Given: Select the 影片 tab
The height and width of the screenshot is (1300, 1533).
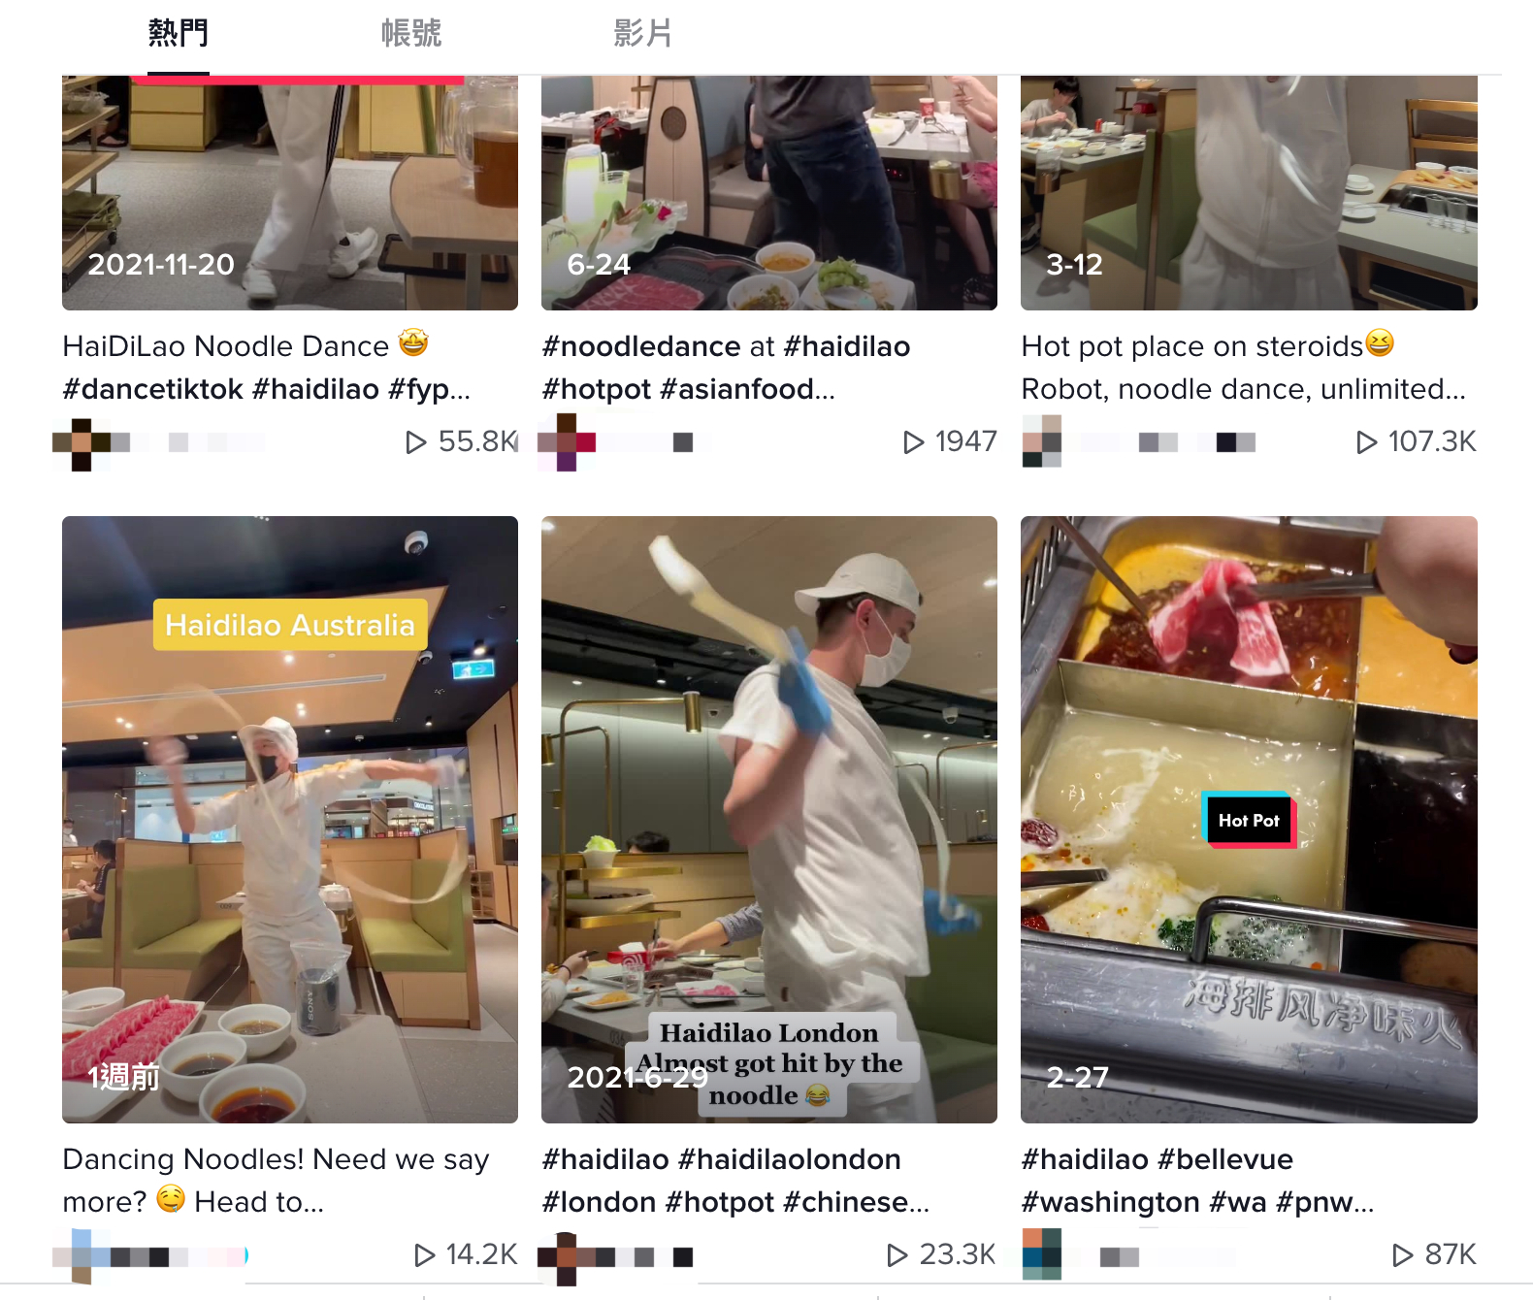Looking at the screenshot, I should click(x=642, y=34).
